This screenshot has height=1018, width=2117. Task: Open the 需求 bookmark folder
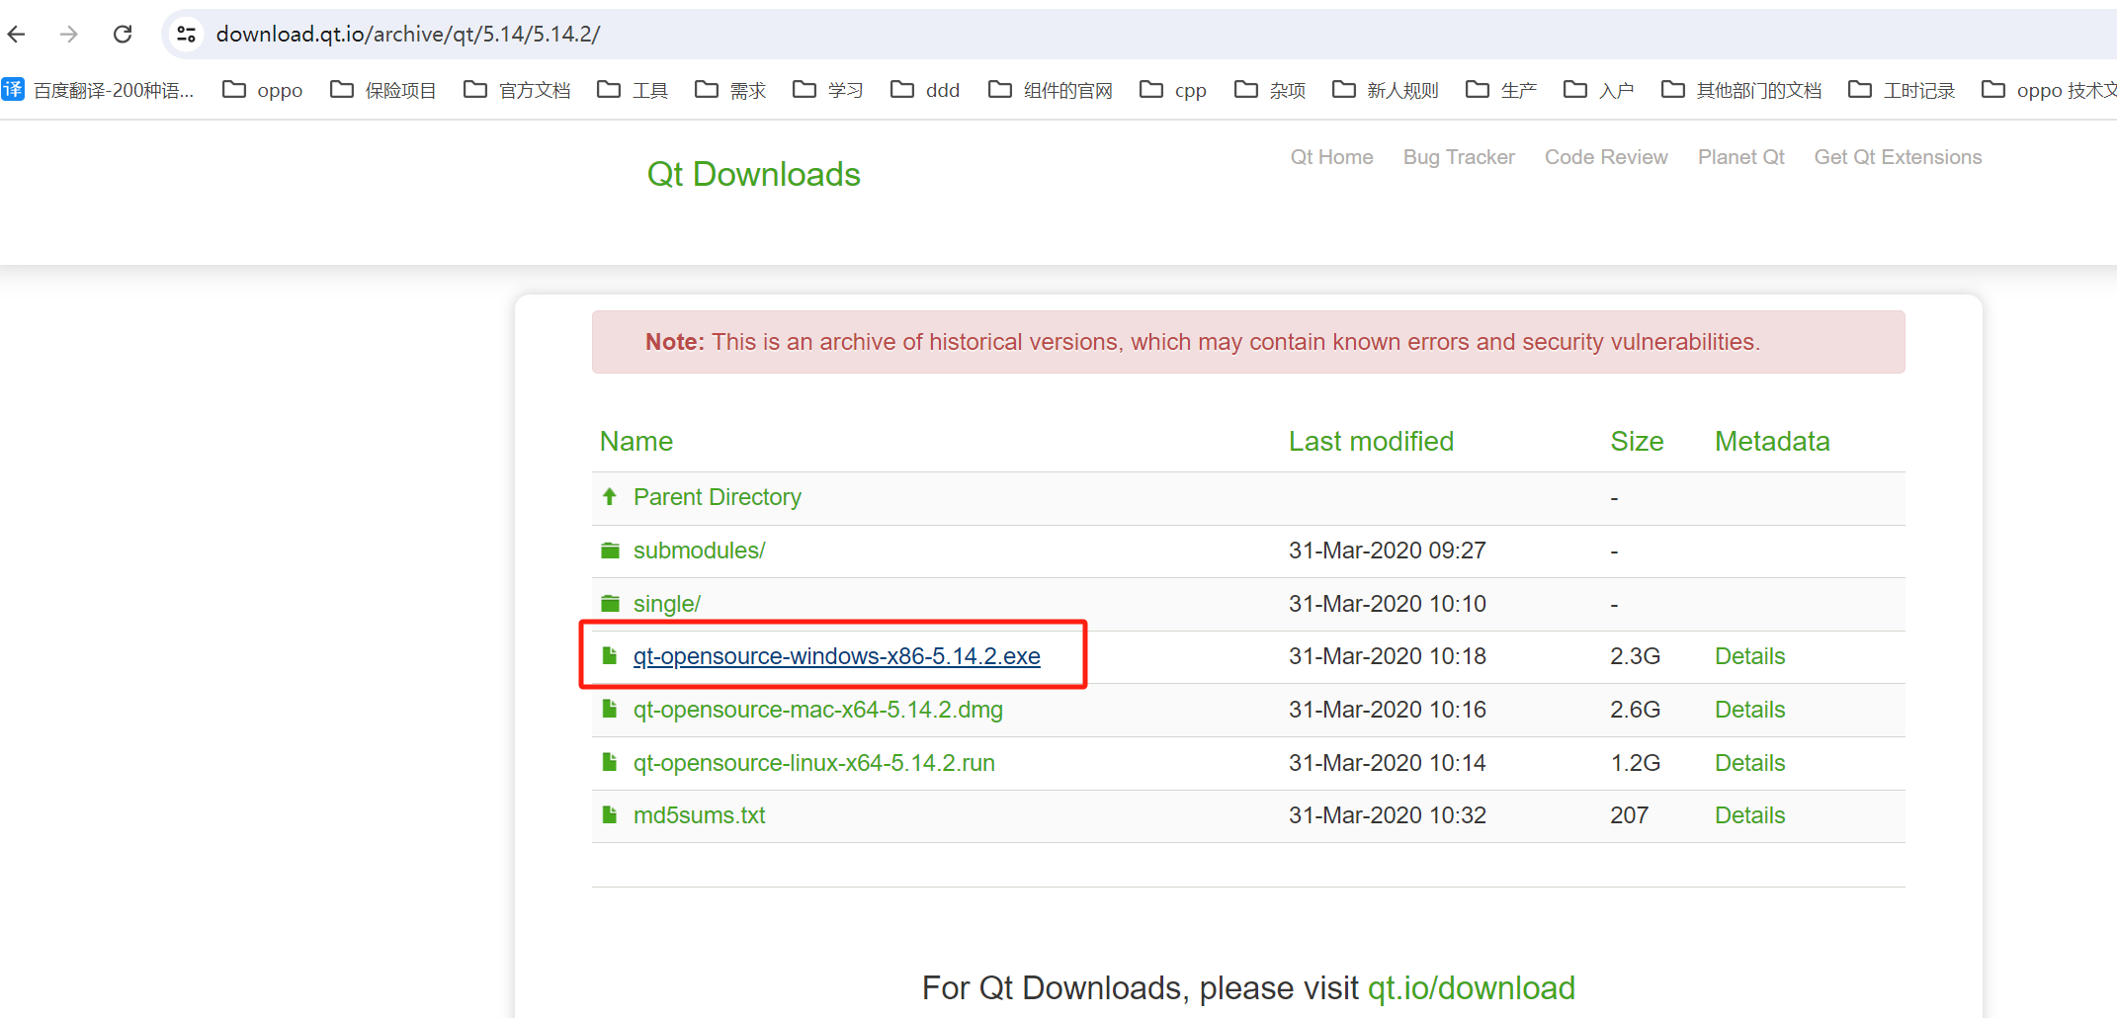(x=731, y=90)
